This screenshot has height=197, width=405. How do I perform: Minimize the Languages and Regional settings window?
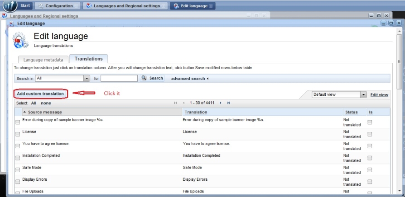[371, 16]
